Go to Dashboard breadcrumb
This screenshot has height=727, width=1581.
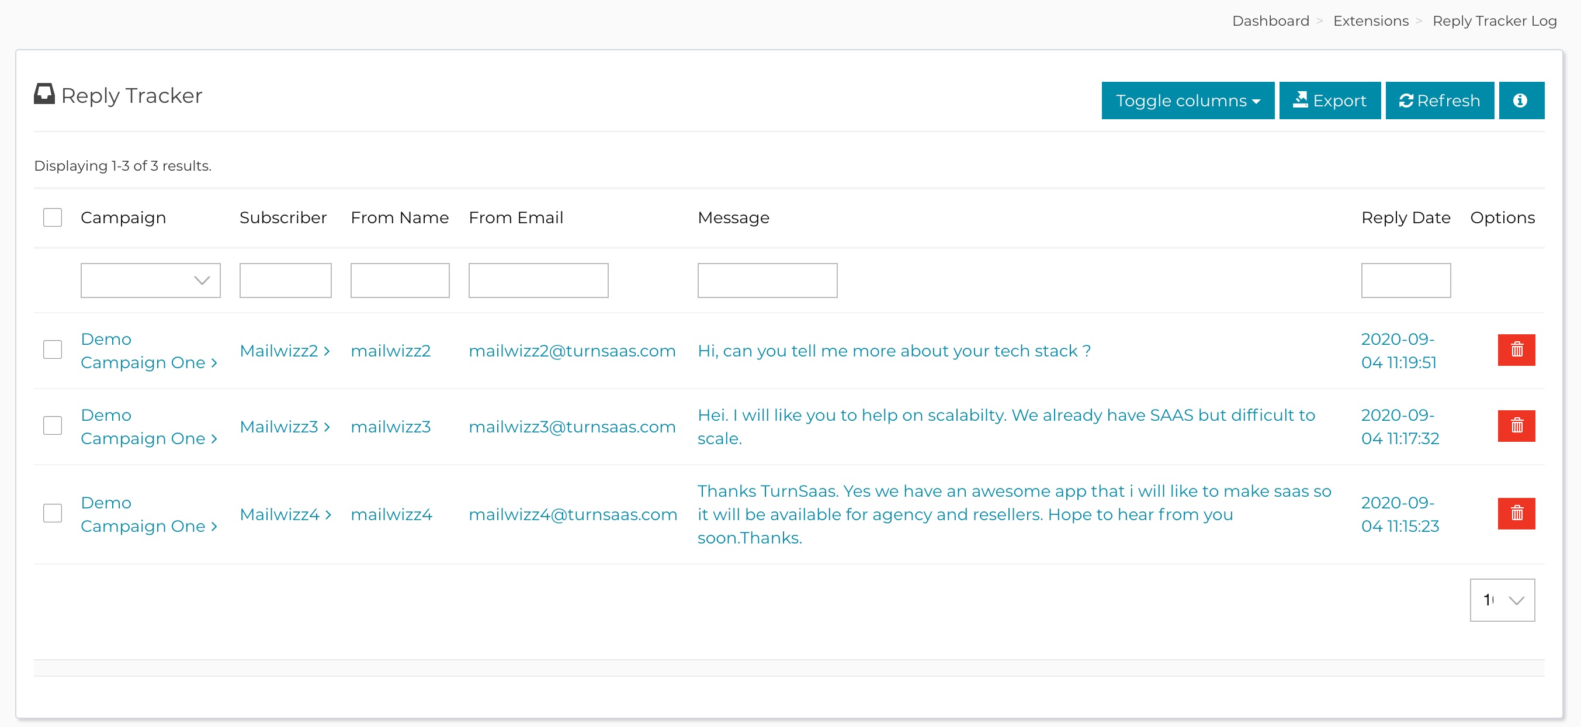(x=1270, y=21)
